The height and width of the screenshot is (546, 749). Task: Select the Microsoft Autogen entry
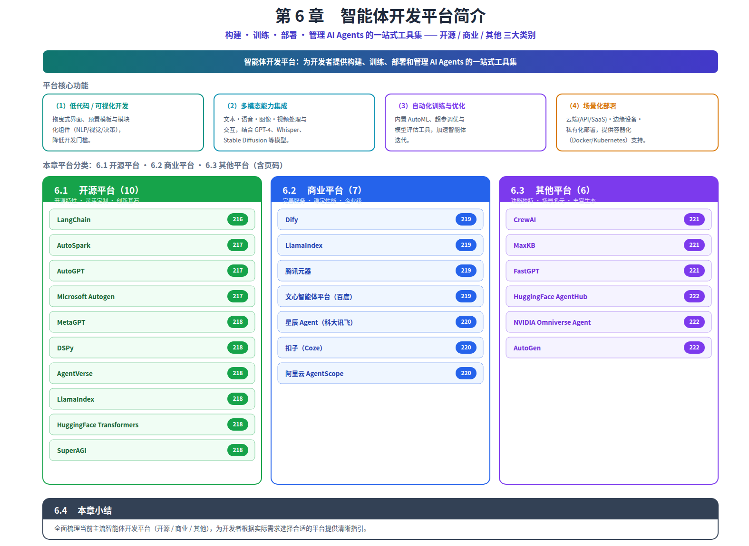coord(152,296)
